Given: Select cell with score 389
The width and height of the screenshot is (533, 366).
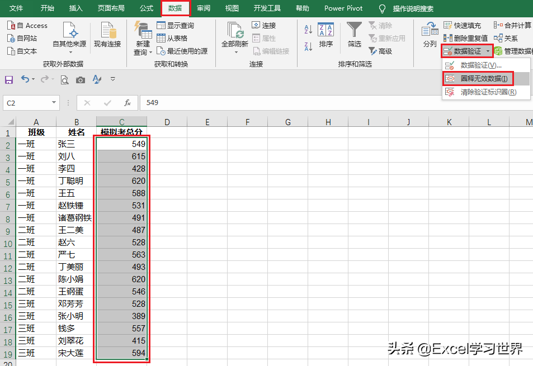Looking at the screenshot, I should (x=122, y=316).
